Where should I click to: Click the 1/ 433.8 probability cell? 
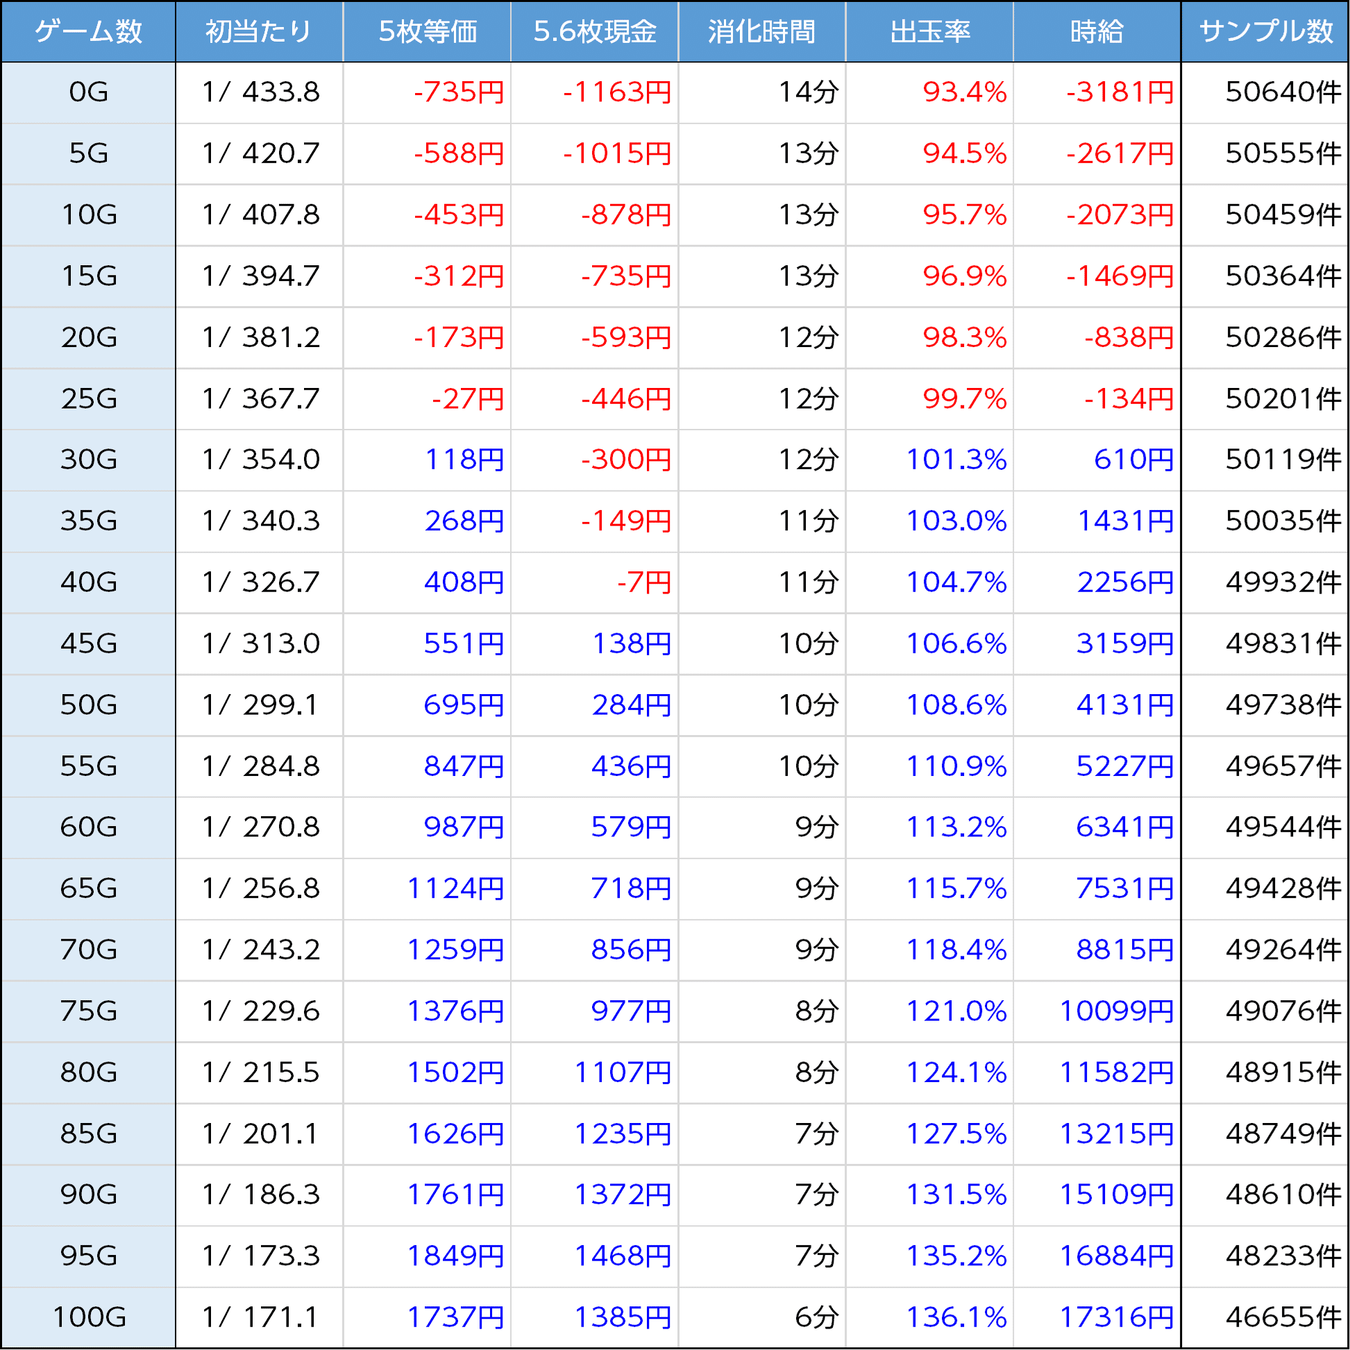tap(260, 92)
